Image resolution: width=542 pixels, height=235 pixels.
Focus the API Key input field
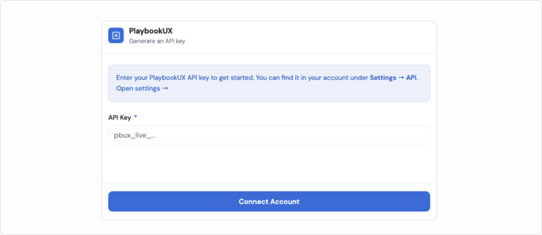pyautogui.click(x=269, y=135)
